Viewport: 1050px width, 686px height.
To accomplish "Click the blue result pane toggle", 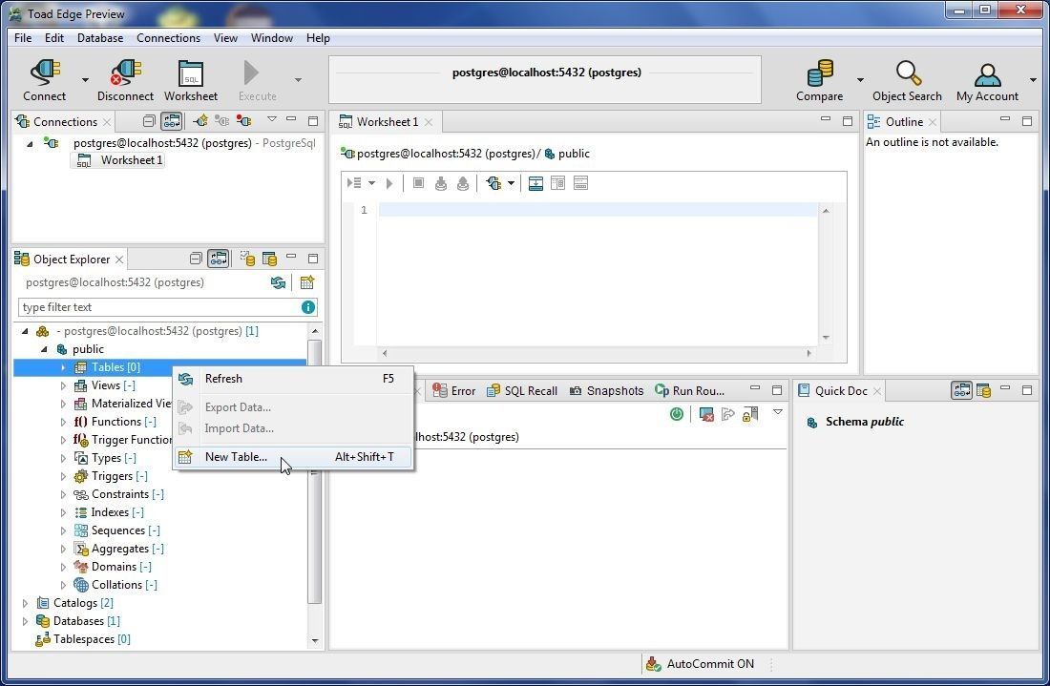I will click(535, 182).
